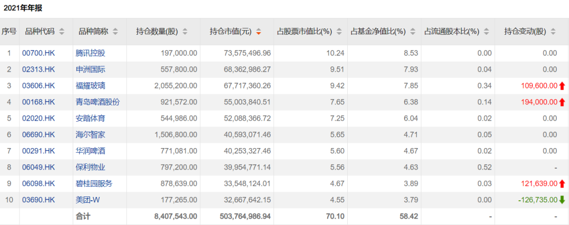
Task: Open stock code 06690.HK
Action: pos(38,135)
